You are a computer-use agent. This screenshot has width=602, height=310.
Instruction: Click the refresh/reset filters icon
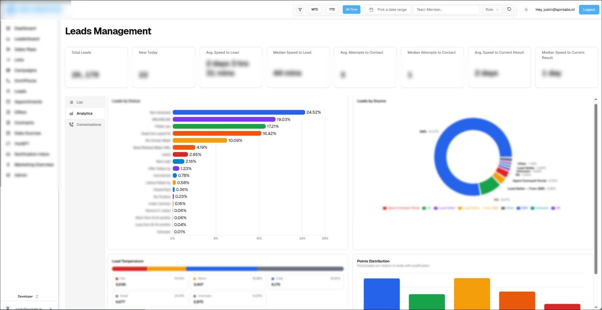(509, 9)
